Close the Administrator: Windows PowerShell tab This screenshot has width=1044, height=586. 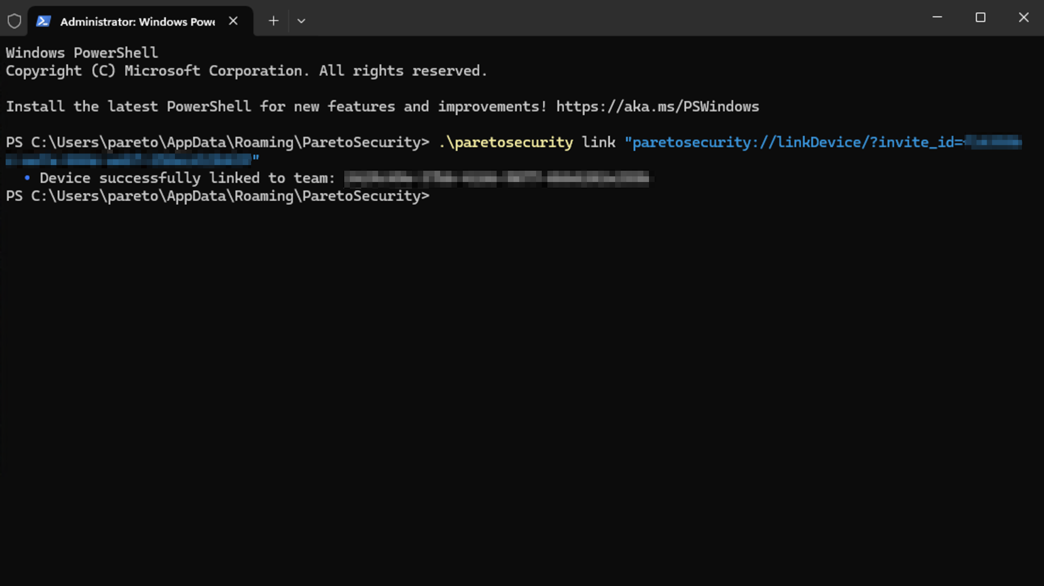(x=233, y=21)
